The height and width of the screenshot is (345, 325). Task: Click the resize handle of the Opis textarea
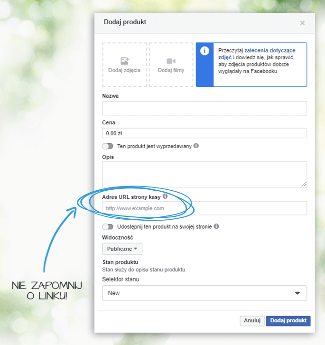click(x=304, y=185)
